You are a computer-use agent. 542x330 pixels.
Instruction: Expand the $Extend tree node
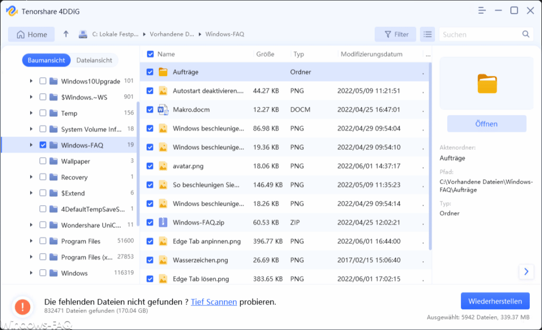pyautogui.click(x=31, y=192)
